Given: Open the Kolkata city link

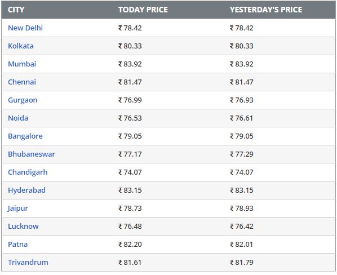Looking at the screenshot, I should pos(21,46).
